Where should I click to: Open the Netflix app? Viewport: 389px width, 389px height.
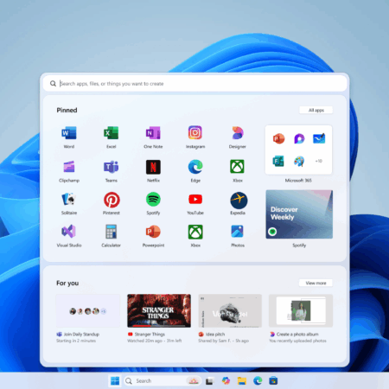tap(153, 167)
